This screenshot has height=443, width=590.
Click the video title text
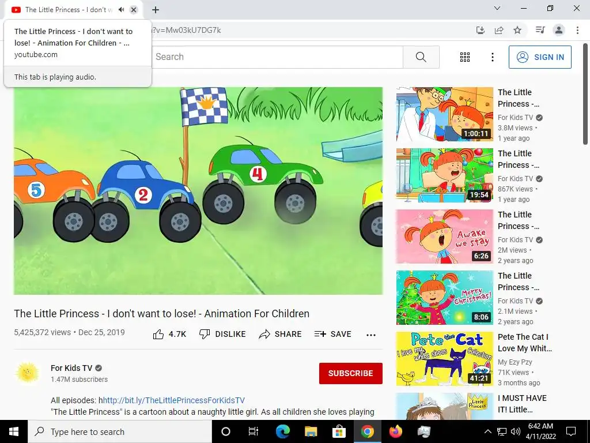point(162,313)
